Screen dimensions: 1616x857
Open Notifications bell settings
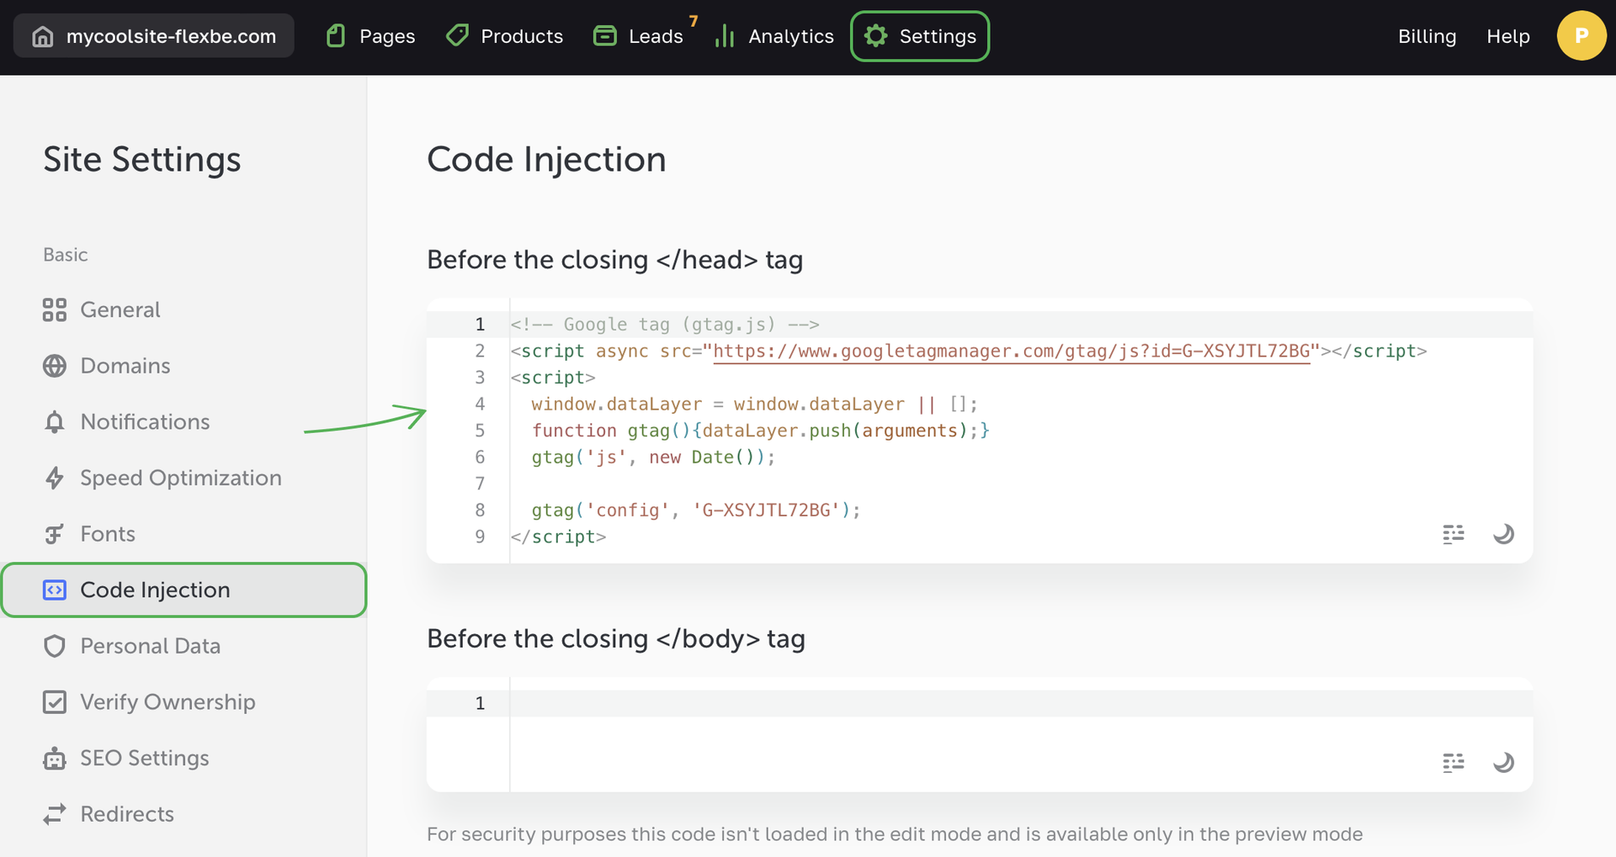145,422
